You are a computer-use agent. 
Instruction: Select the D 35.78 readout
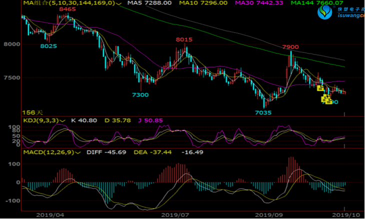coord(117,120)
